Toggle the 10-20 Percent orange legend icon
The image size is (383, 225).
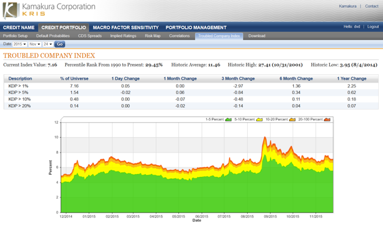click(x=292, y=120)
